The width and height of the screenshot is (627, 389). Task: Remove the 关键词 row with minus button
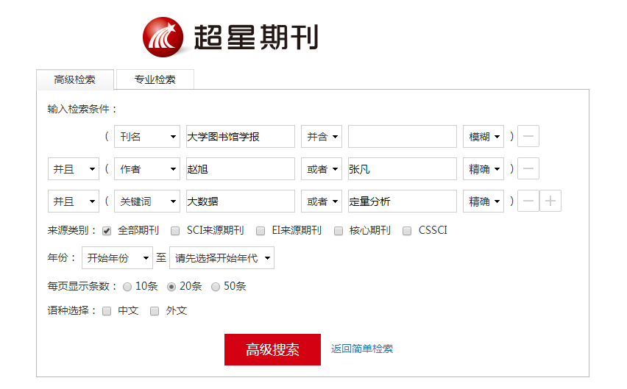pos(528,201)
